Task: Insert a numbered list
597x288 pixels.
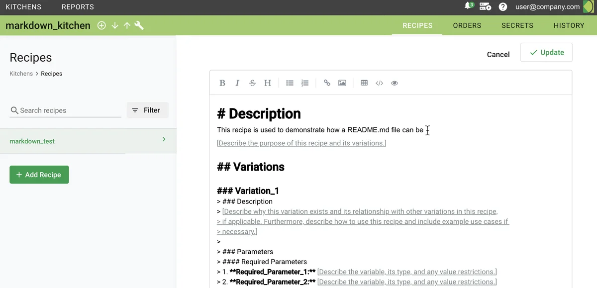Action: coord(305,83)
